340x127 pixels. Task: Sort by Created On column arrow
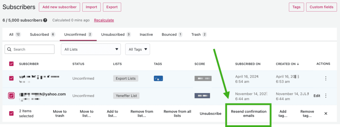(298, 64)
